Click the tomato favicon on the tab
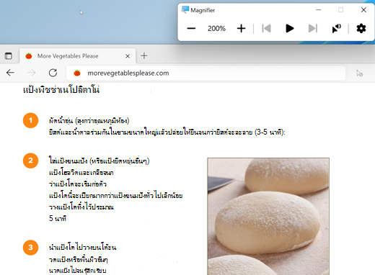375x275 pixels. coord(29,56)
